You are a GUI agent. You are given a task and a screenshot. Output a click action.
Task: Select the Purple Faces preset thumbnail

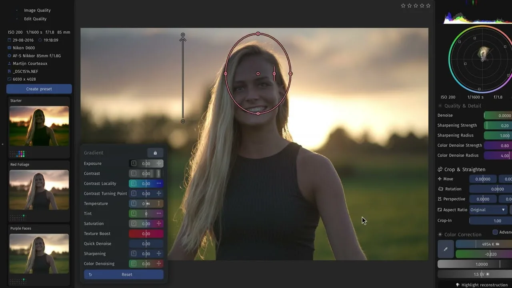coord(39,254)
